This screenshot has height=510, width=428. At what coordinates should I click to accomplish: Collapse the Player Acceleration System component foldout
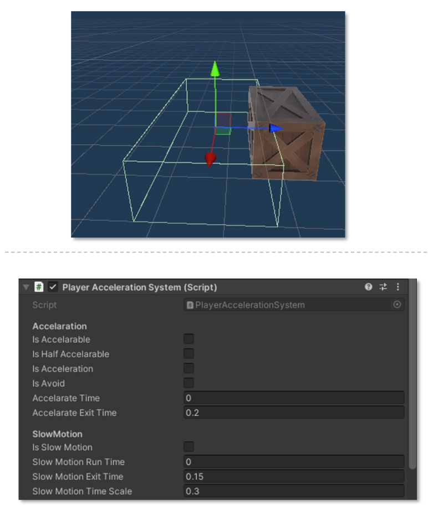point(26,287)
